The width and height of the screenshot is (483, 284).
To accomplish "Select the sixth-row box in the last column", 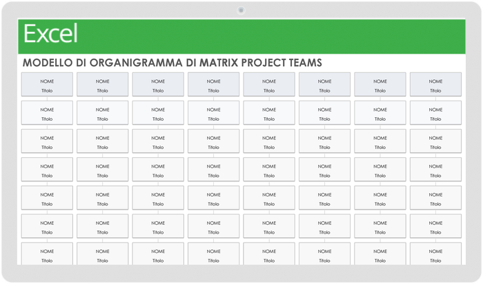I will point(435,226).
